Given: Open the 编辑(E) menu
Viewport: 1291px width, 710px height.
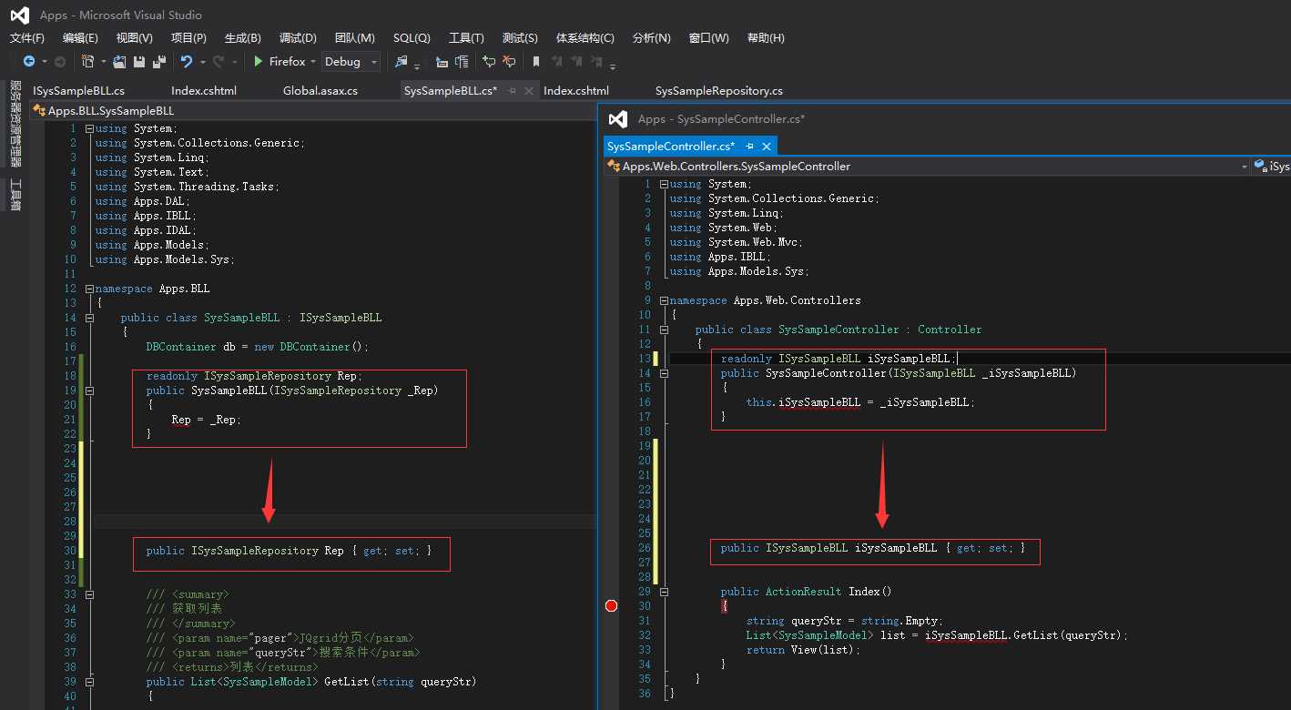Looking at the screenshot, I should coord(80,38).
